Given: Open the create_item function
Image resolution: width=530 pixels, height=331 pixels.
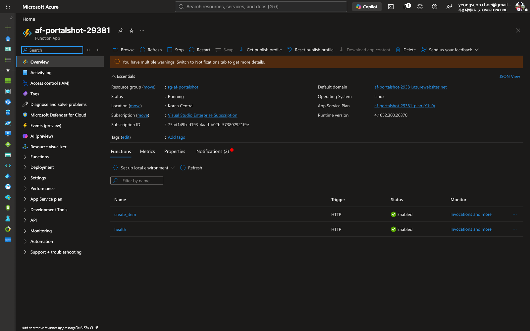Looking at the screenshot, I should click(125, 214).
